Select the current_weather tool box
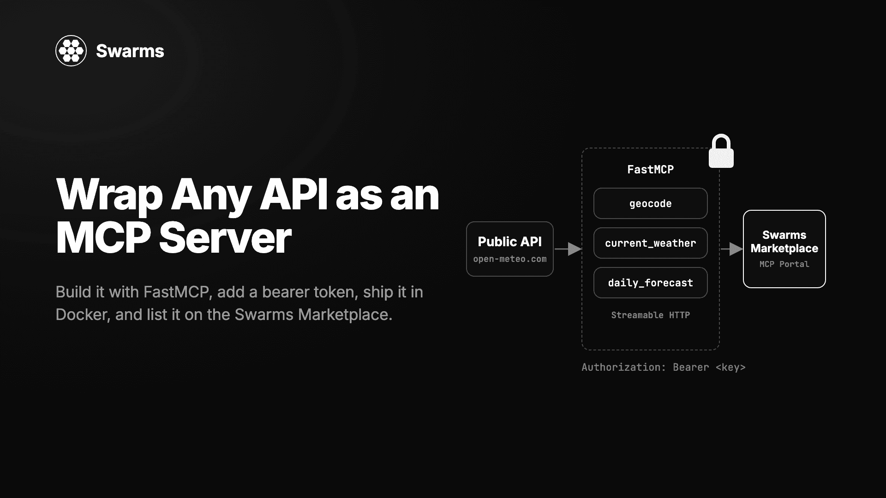 coord(650,243)
